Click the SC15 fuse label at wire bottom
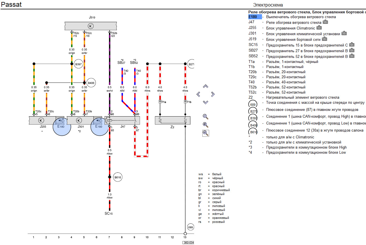The height and width of the screenshot is (245, 366). 109,213
